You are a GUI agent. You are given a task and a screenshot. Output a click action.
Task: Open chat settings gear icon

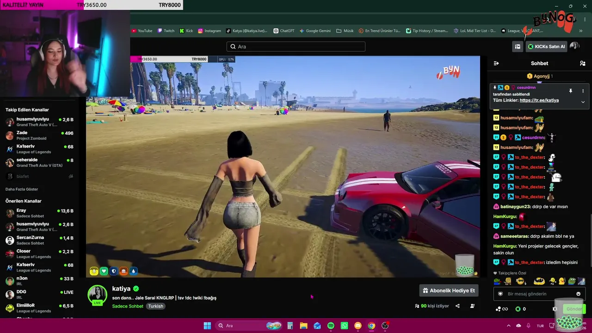555,309
